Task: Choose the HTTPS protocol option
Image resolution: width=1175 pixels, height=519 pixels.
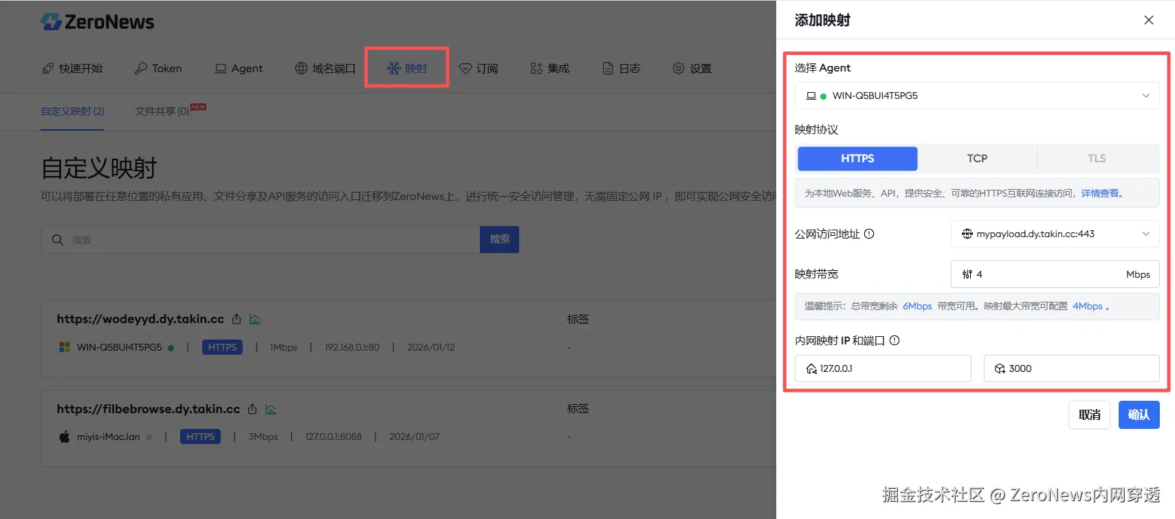Action: [x=857, y=158]
